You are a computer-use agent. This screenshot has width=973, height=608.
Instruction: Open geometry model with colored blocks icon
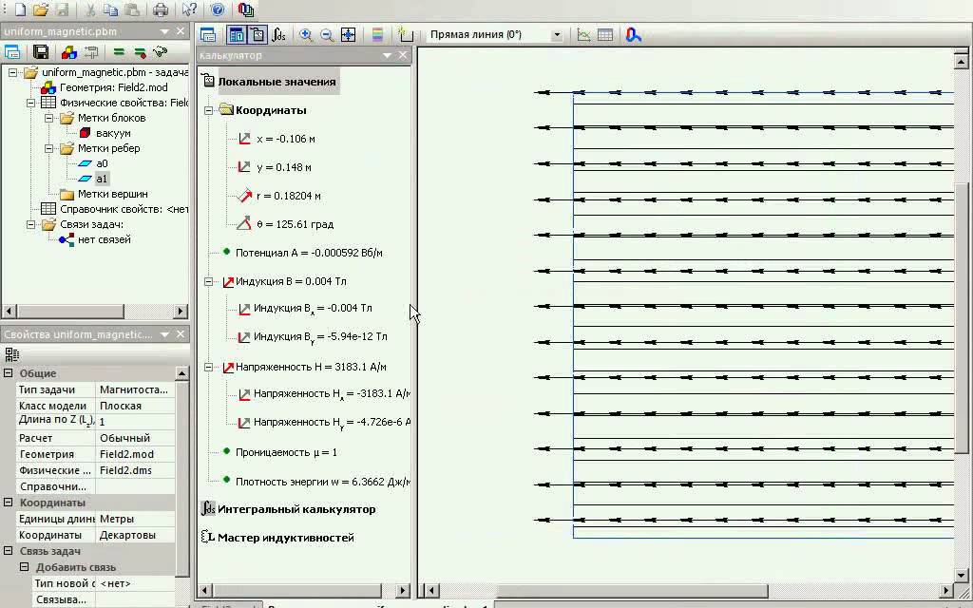(68, 52)
